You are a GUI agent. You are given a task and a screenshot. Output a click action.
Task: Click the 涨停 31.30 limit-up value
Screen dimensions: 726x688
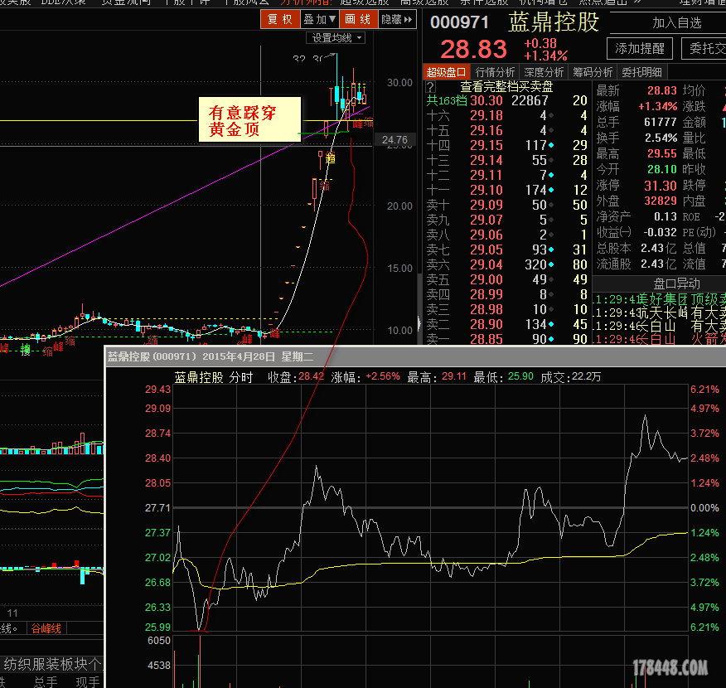click(661, 186)
